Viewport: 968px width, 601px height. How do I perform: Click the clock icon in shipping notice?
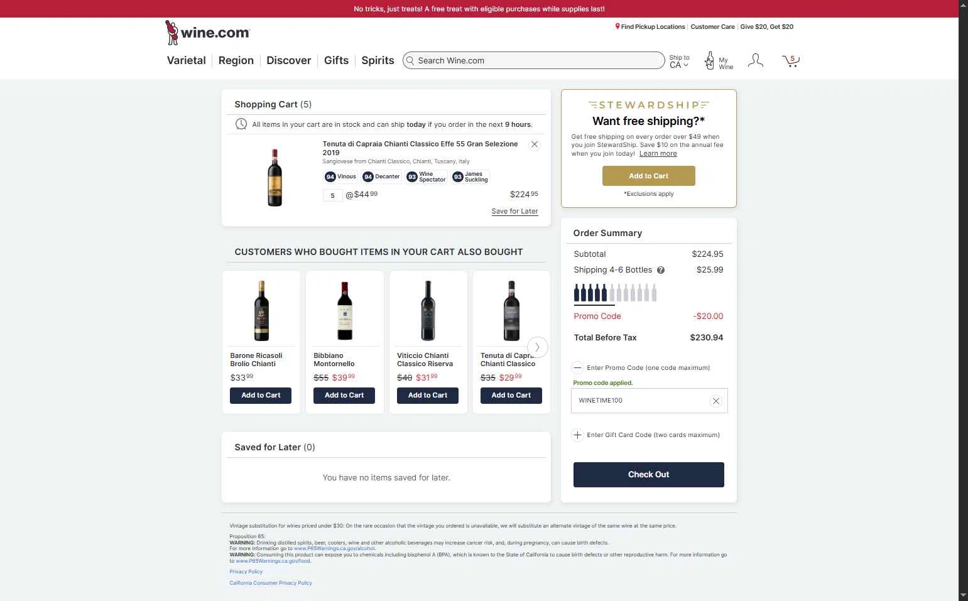(241, 124)
